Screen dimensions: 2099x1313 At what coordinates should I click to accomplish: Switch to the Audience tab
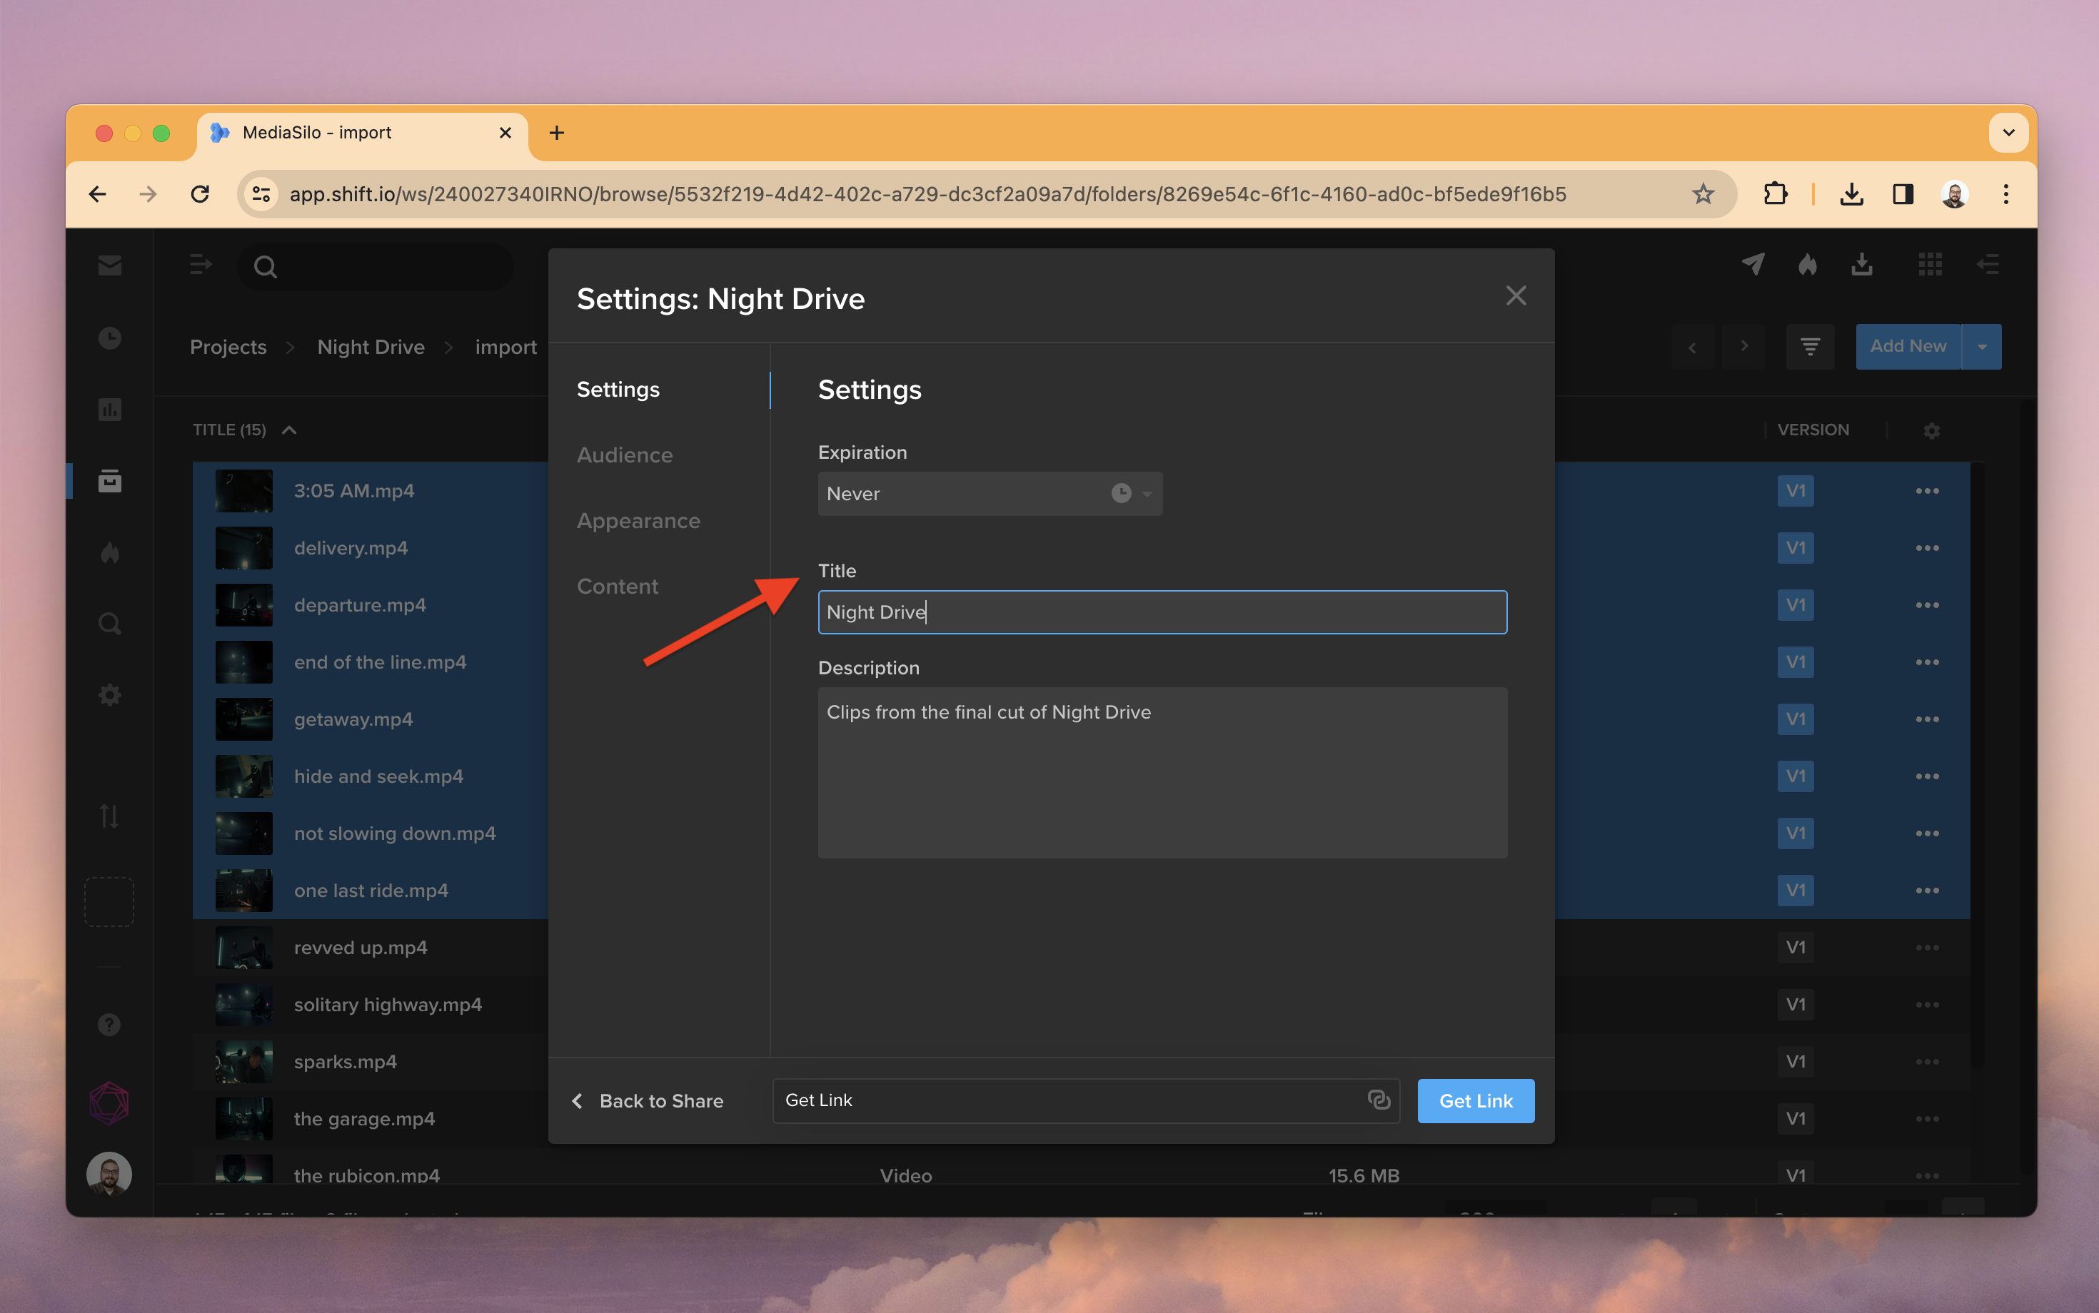pos(625,455)
